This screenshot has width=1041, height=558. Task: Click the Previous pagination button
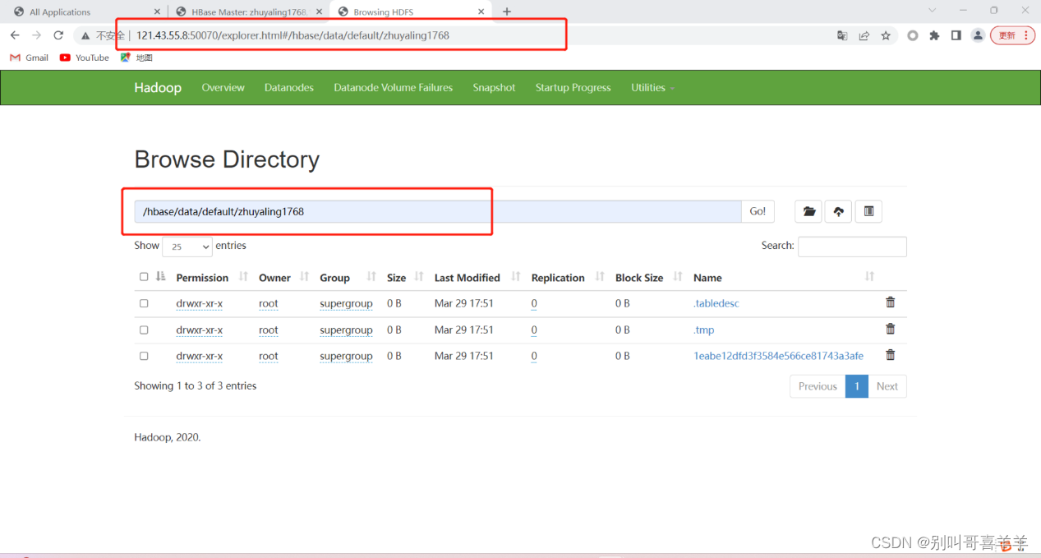(818, 386)
